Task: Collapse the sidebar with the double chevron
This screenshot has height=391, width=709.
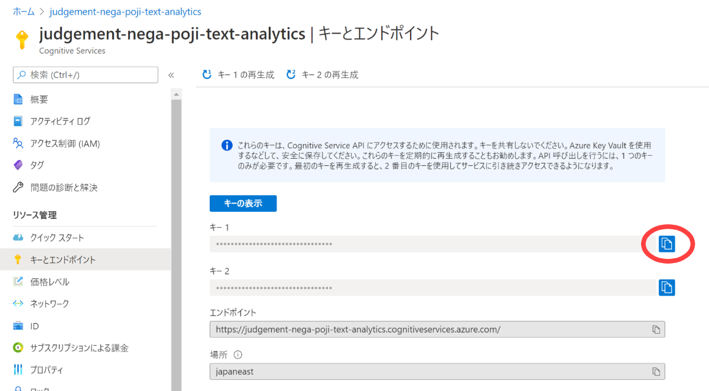Action: [171, 75]
